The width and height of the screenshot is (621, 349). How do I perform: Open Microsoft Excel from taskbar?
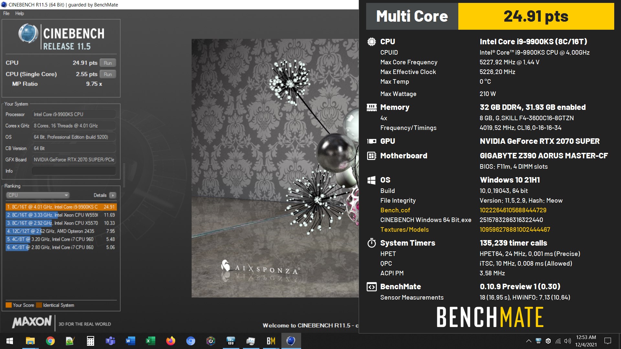pyautogui.click(x=150, y=341)
